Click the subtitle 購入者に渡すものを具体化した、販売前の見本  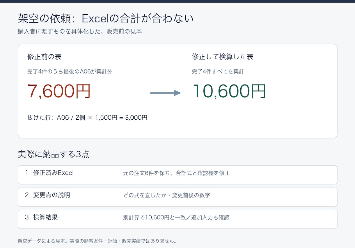[80, 32]
